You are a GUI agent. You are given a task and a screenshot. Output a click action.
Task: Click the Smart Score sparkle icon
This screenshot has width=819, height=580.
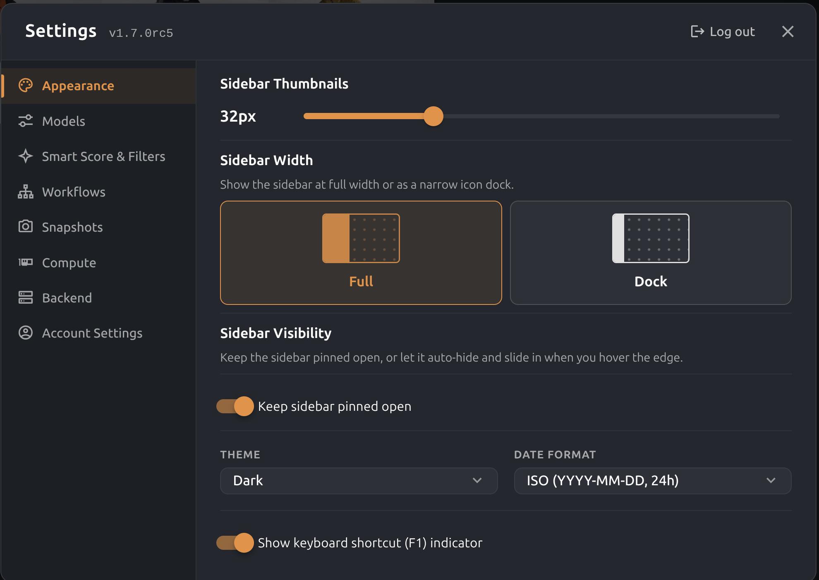pyautogui.click(x=26, y=156)
